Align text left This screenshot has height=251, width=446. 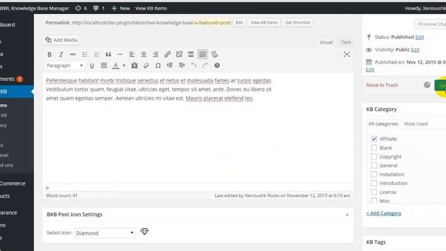tap(132, 54)
